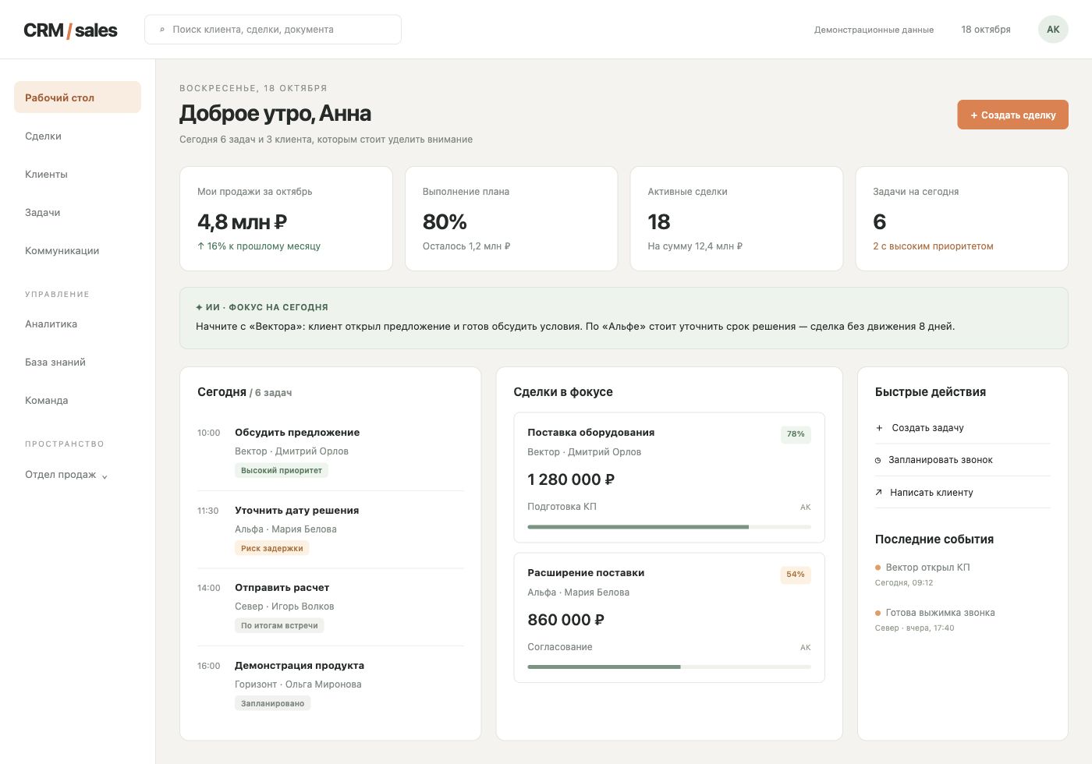Click the CRM / sales logo
This screenshot has height=764, width=1092.
(x=70, y=30)
